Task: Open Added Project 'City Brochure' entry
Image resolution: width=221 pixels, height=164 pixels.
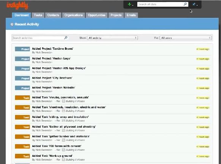Action: pos(52,78)
